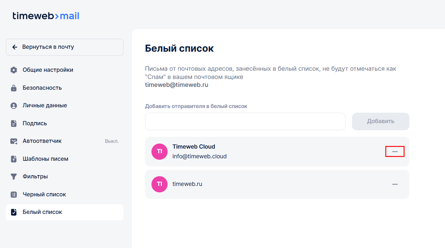The width and height of the screenshot is (445, 248).
Task: Click the document icon beside Подпись
Action: [14, 123]
